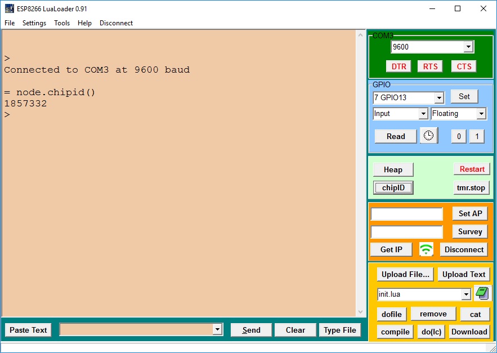This screenshot has width=497, height=353.
Task: Click the Read GPIO button
Action: coord(396,136)
